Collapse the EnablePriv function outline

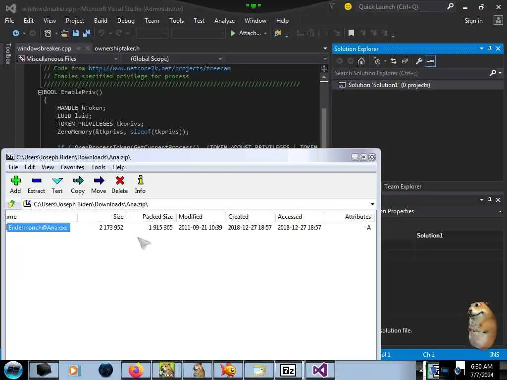40,92
